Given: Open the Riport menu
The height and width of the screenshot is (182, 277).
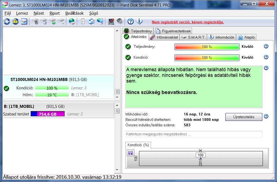Looking at the screenshot, I should [55, 13].
